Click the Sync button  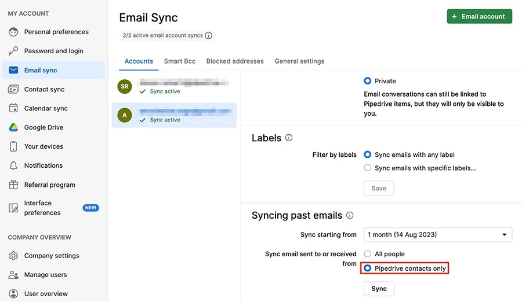(x=379, y=289)
